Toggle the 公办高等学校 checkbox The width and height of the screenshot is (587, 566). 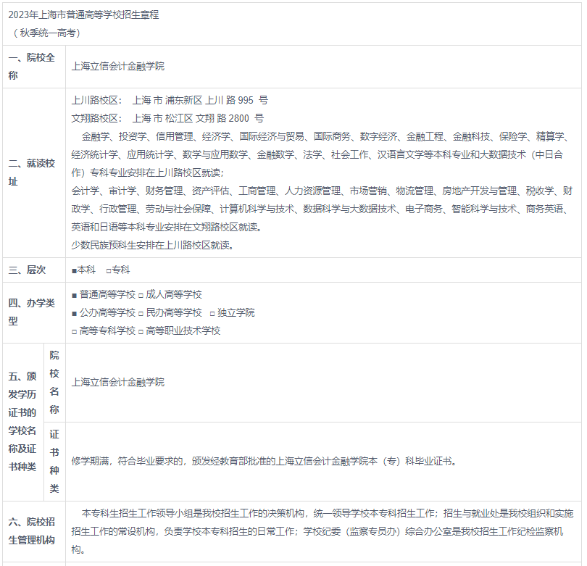pyautogui.click(x=75, y=313)
